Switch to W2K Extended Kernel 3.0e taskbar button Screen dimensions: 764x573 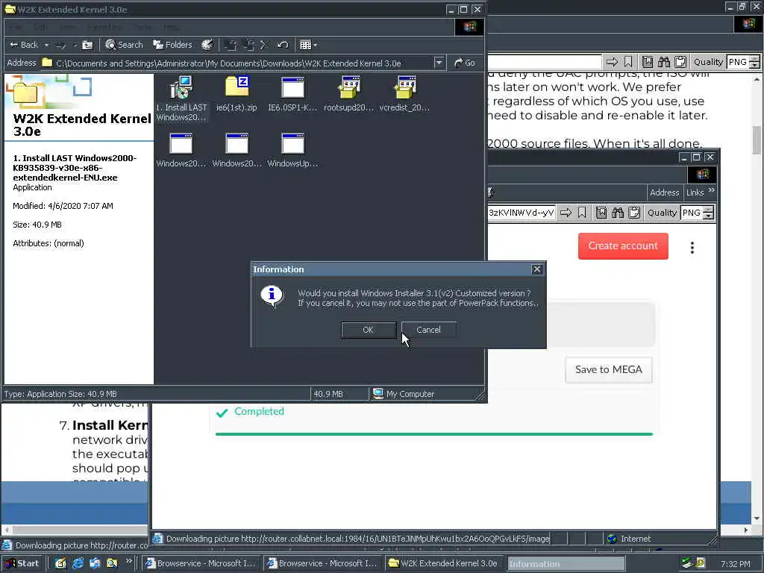445,563
